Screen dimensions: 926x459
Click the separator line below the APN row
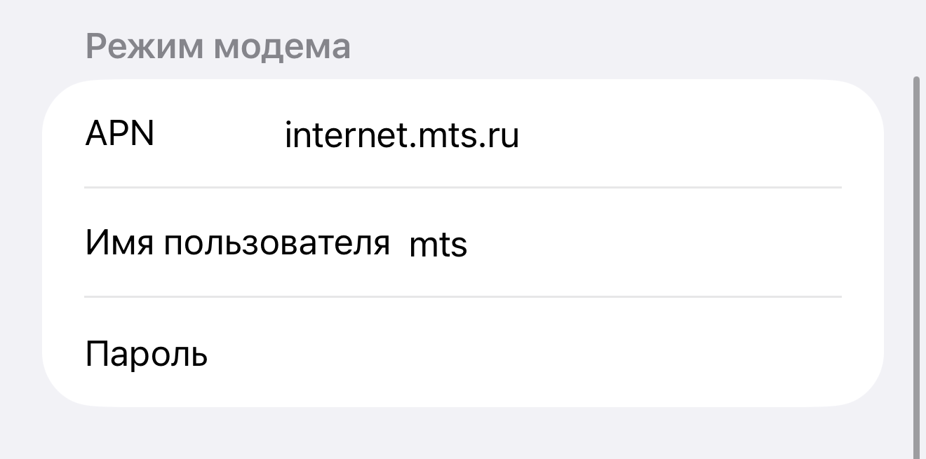(x=463, y=188)
